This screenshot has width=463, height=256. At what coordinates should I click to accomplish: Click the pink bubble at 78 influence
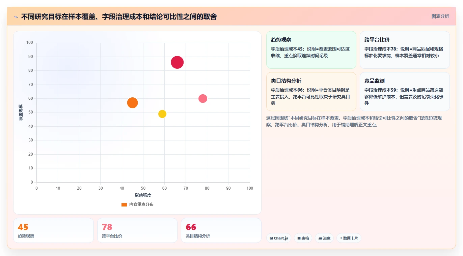point(203,98)
